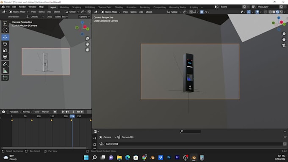288x162 pixels.
Task: Select the Add Cube tool
Action: 5,78
